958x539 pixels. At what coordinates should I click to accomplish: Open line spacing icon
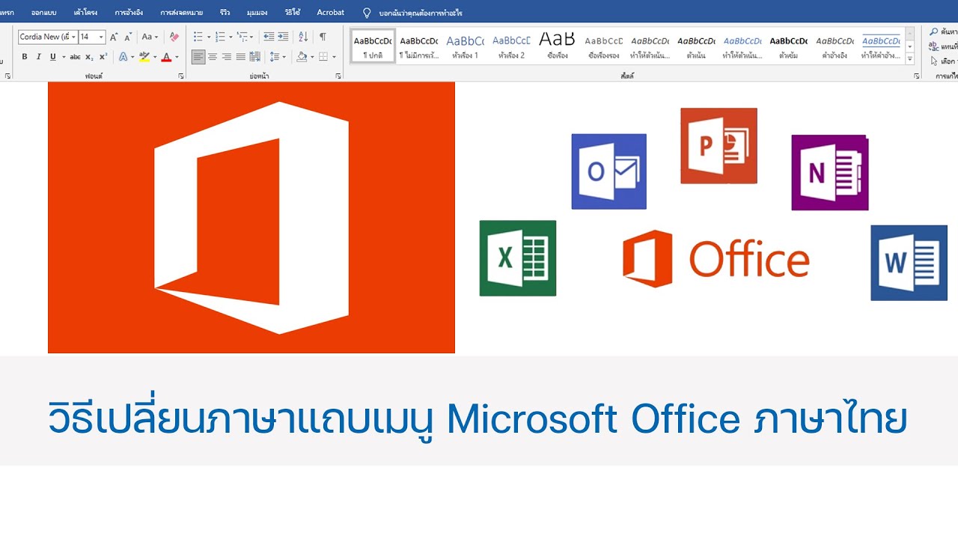(275, 57)
